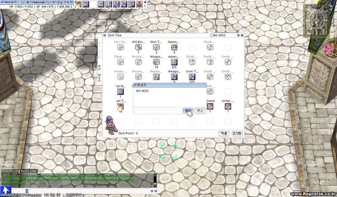Toggle the NO MSG checkbox in Skill Tree

[212, 35]
